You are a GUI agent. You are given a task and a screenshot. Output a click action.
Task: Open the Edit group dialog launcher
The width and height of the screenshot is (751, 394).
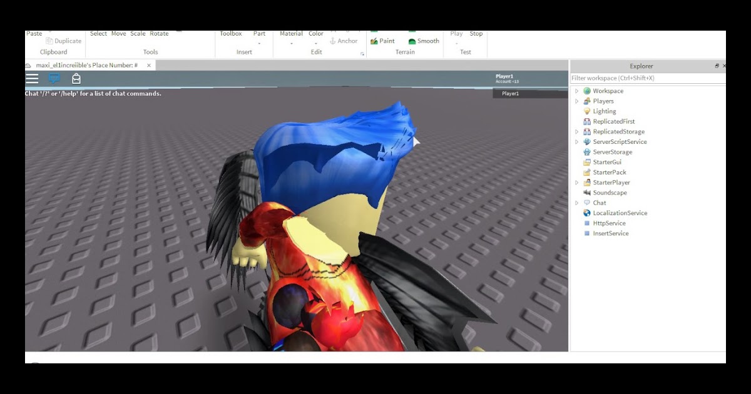click(x=362, y=54)
